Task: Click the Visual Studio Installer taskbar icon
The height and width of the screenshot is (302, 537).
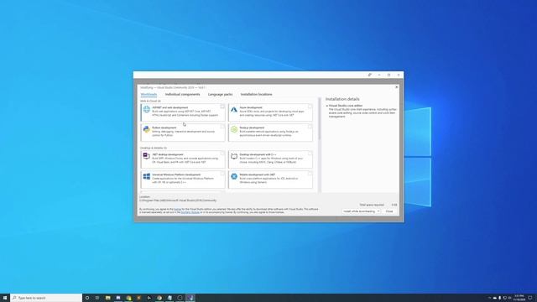Action: (190, 298)
